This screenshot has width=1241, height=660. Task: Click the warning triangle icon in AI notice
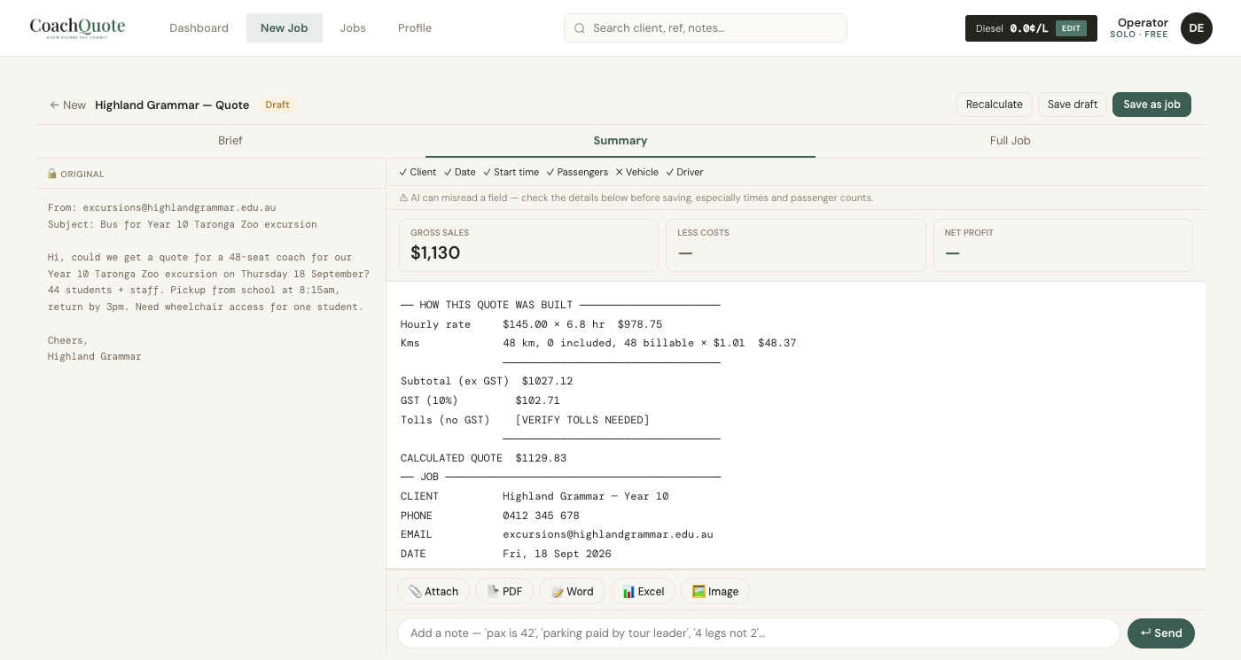coord(403,198)
